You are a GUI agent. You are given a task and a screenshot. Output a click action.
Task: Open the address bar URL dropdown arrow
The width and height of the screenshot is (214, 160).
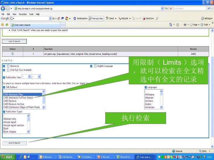pyautogui.click(x=162, y=8)
